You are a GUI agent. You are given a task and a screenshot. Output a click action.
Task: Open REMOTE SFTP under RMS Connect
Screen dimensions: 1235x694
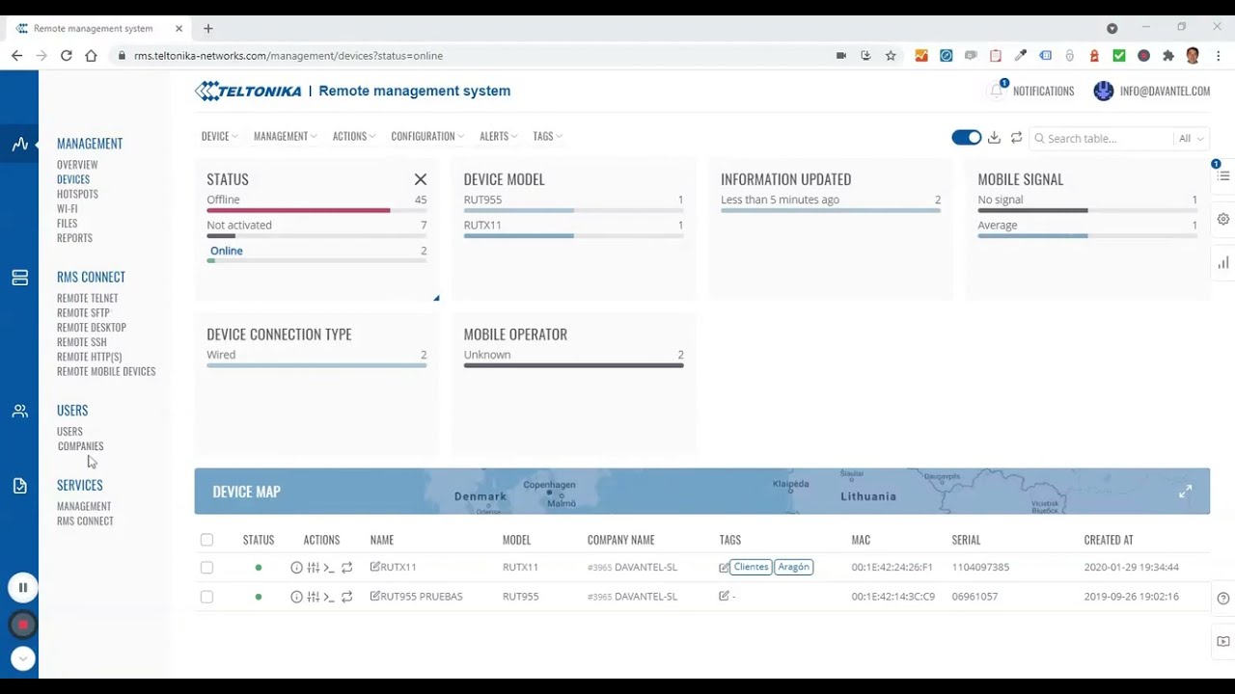(84, 313)
